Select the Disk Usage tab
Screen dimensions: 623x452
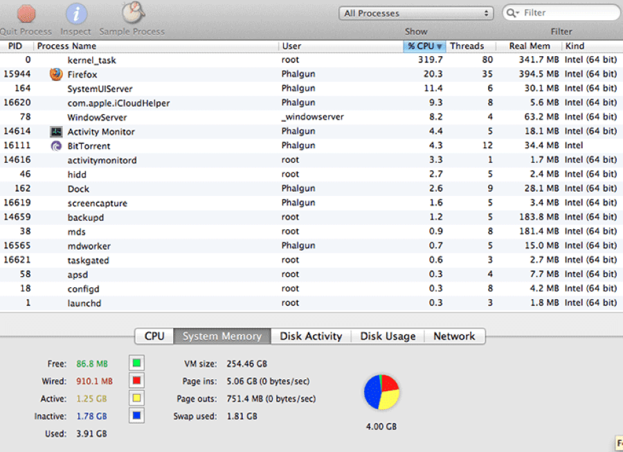tap(387, 336)
